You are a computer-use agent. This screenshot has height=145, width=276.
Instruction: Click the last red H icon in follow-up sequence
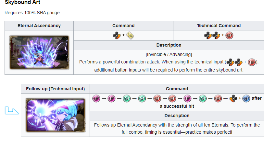click(x=218, y=99)
